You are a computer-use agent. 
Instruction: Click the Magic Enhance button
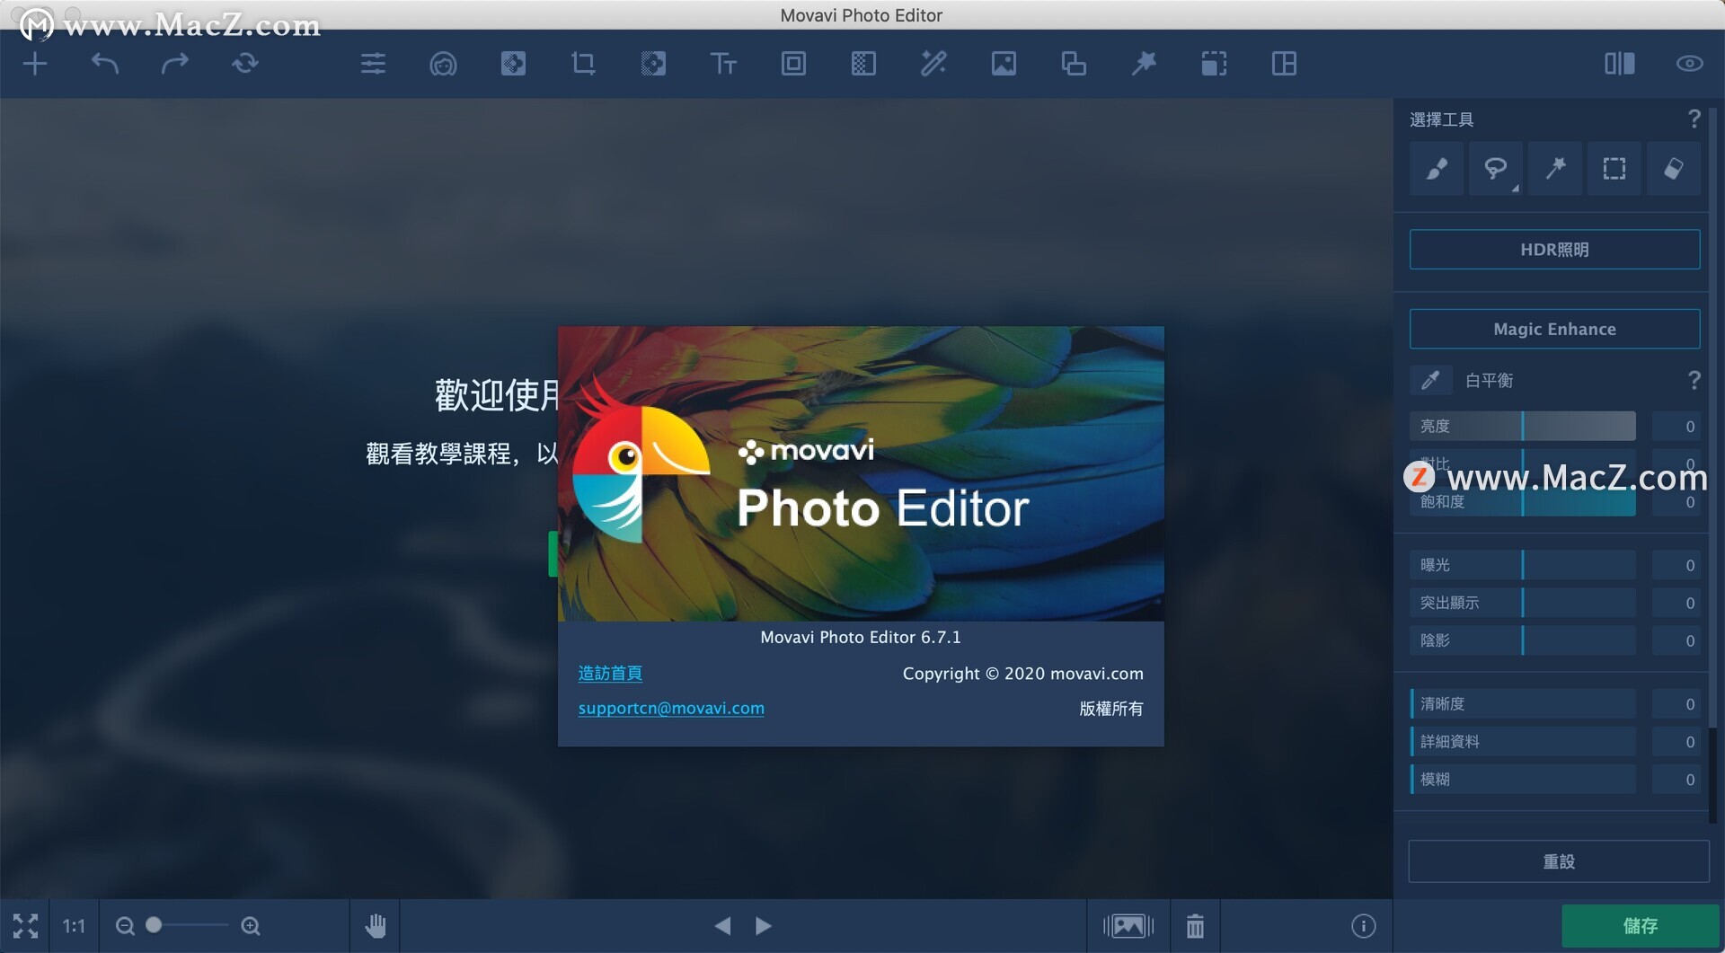pyautogui.click(x=1554, y=330)
